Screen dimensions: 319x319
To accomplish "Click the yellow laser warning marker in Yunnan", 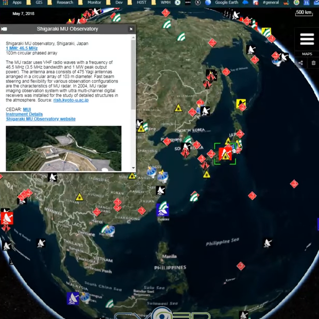I will [79, 197].
